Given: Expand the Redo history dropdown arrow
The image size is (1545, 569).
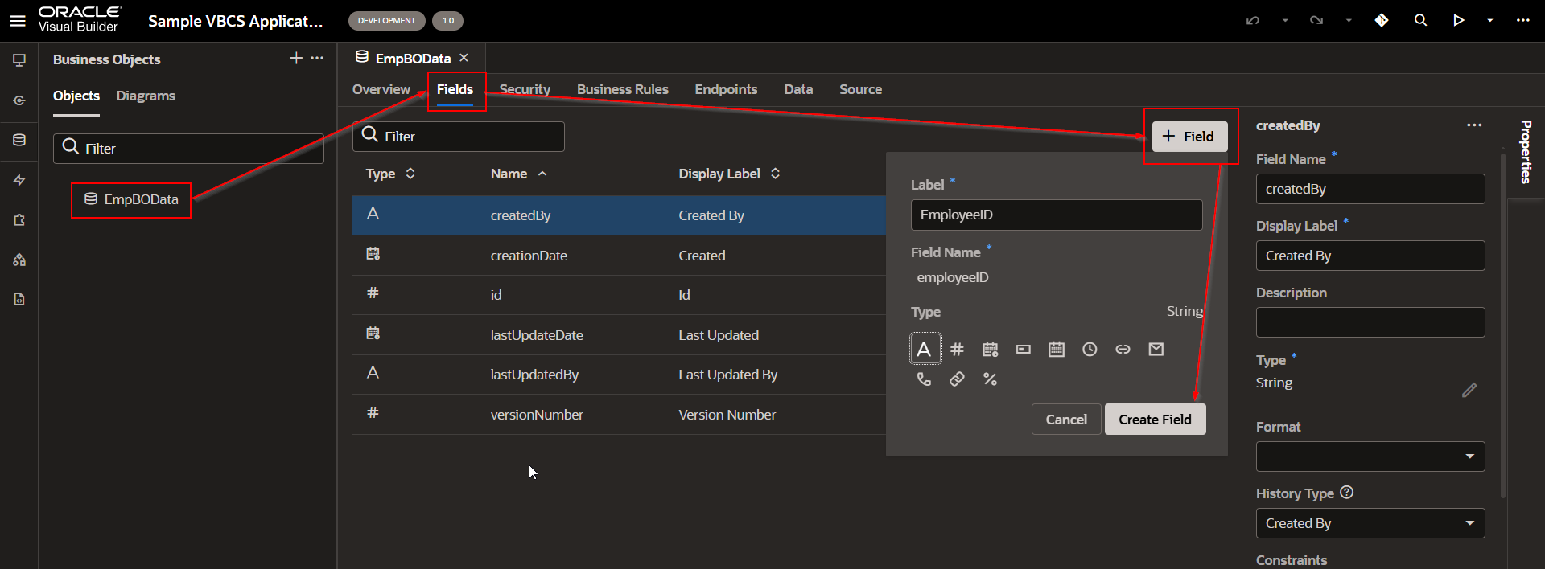Looking at the screenshot, I should 1349,21.
